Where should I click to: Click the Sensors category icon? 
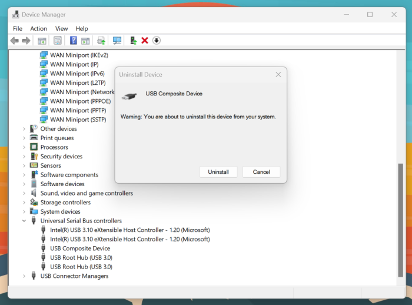pos(34,165)
